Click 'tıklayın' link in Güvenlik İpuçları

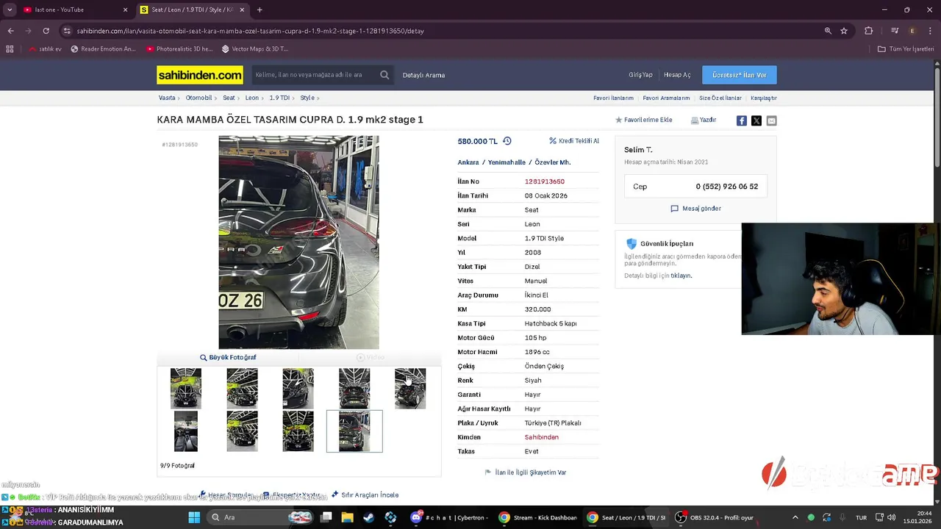click(x=681, y=276)
